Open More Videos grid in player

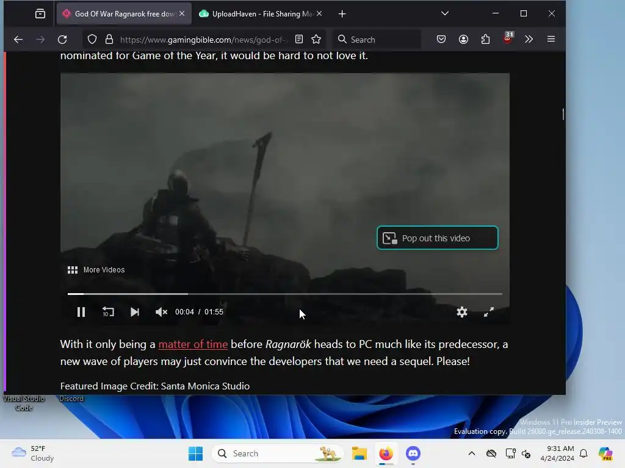point(96,270)
